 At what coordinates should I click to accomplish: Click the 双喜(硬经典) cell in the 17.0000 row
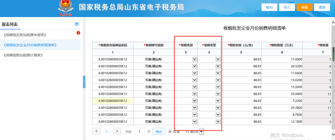[154, 59]
